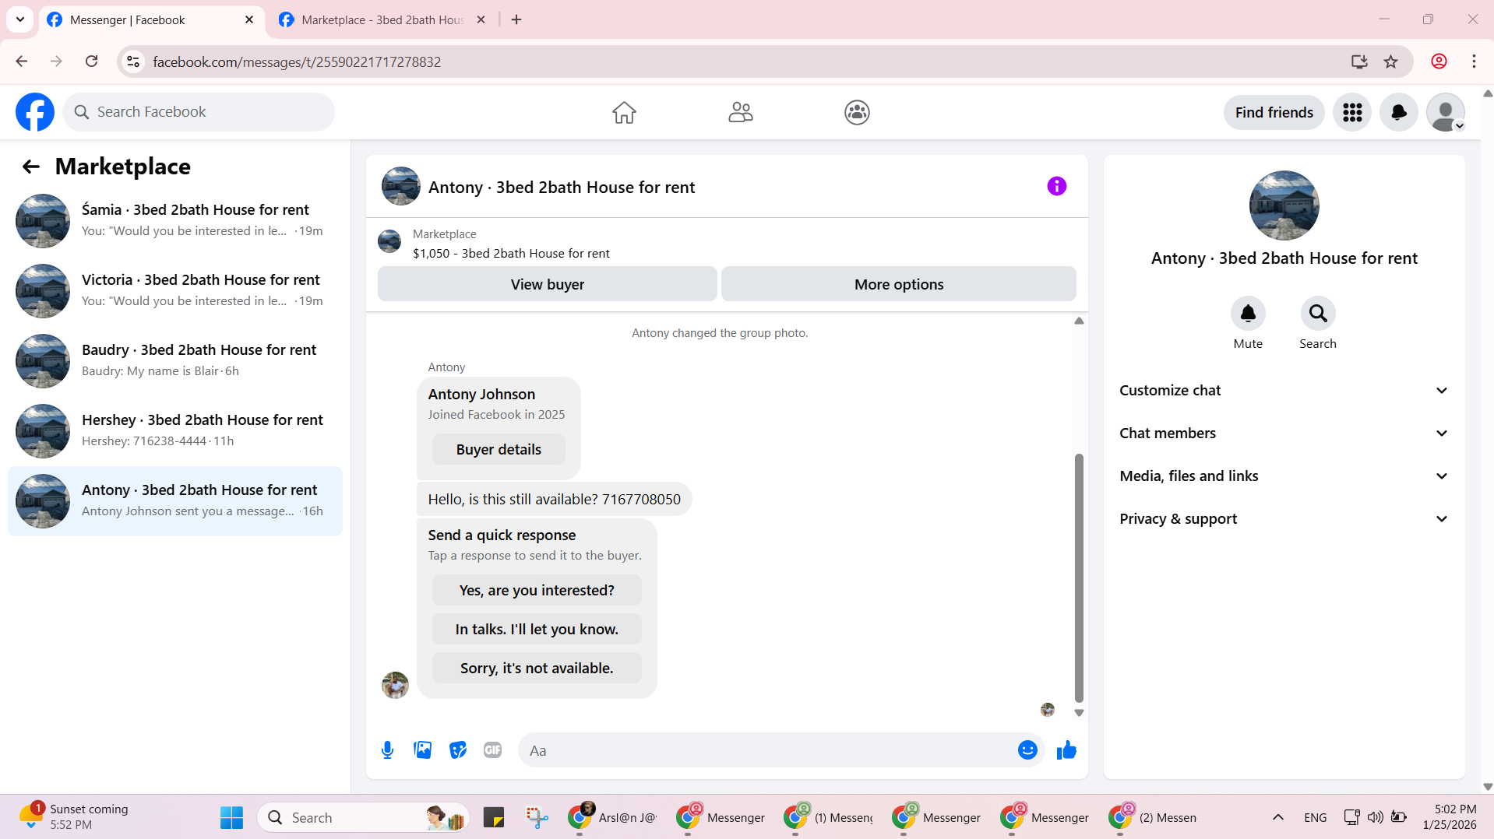Switch to the Messenger | Facebook tab
Screen dimensions: 1494x839
150,20
